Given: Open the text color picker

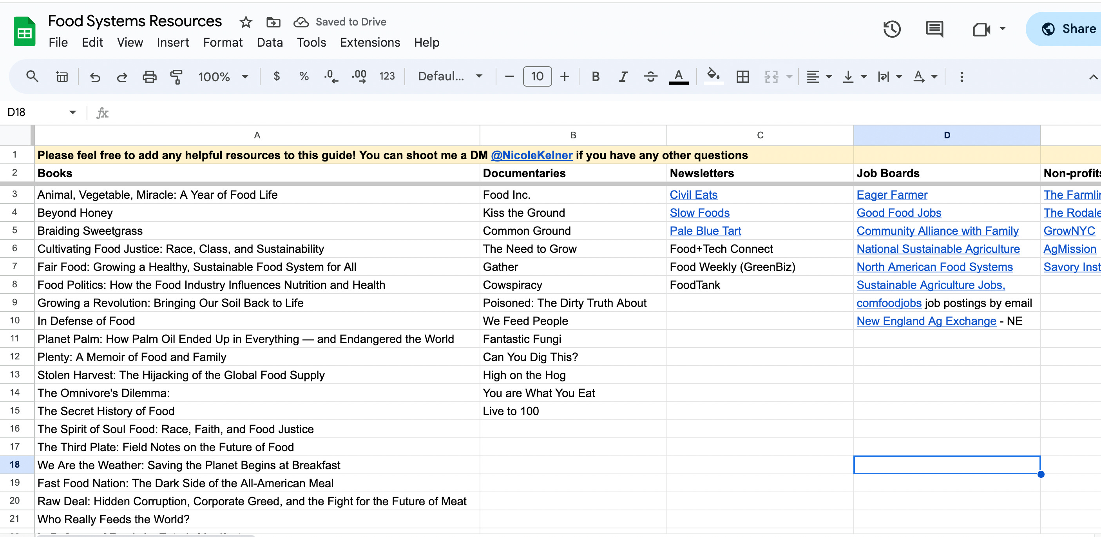Looking at the screenshot, I should tap(678, 76).
